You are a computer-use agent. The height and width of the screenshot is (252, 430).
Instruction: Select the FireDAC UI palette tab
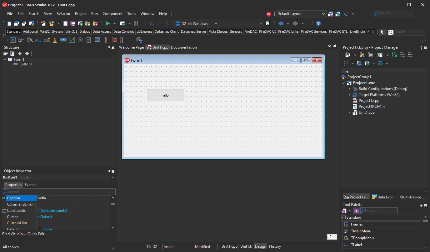tap(267, 31)
